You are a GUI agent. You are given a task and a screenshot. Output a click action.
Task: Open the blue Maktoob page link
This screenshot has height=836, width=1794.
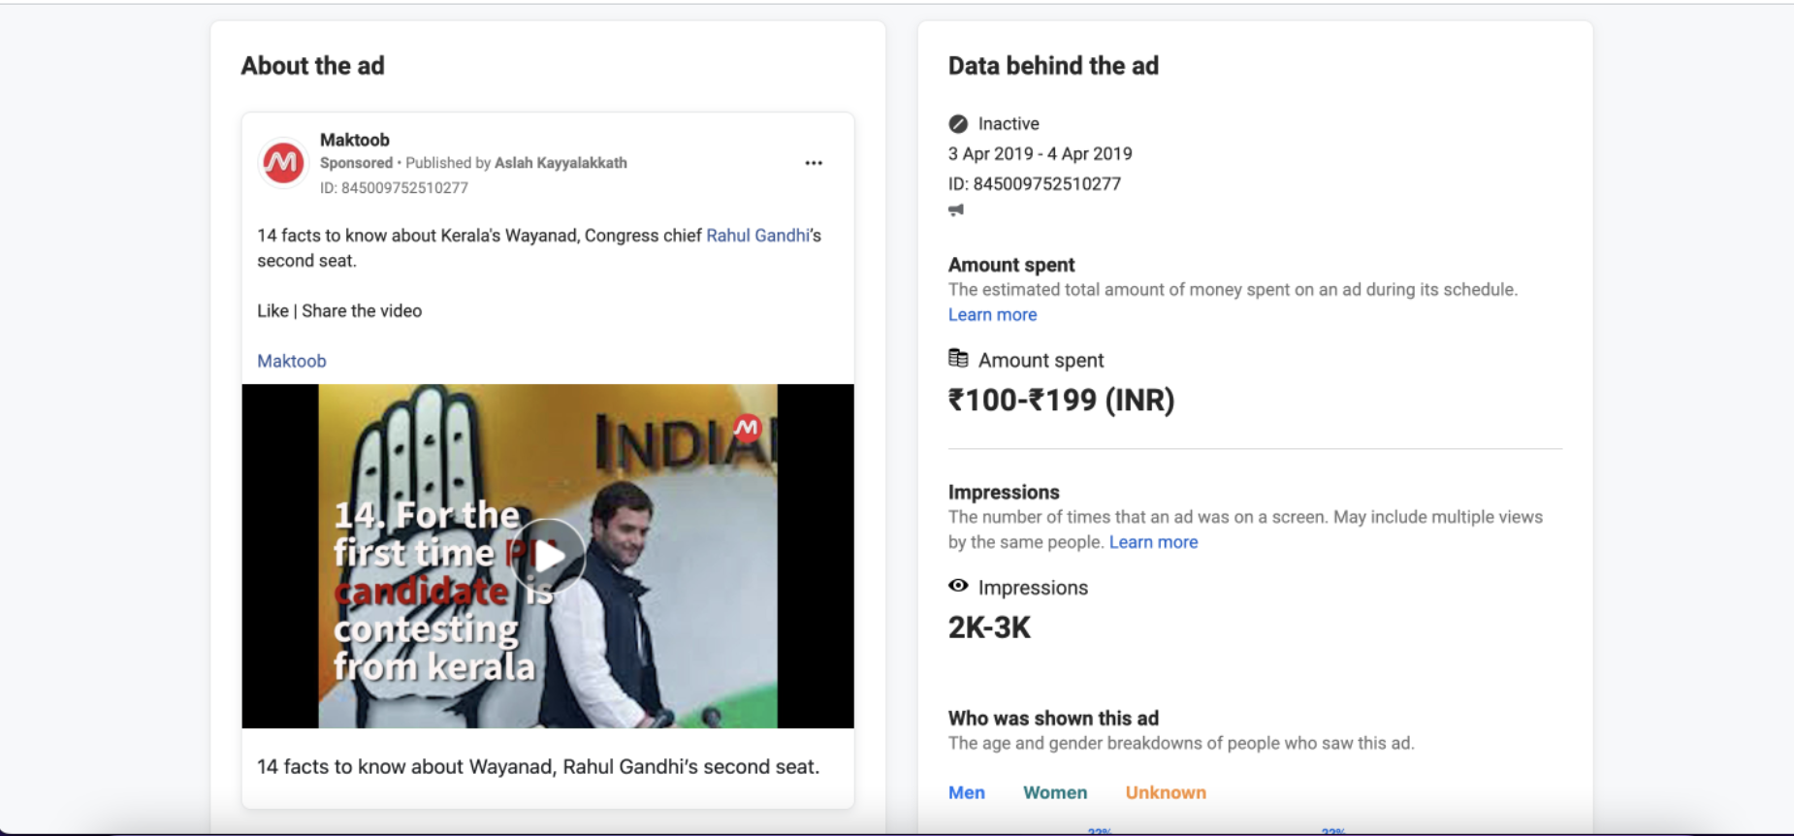292,361
